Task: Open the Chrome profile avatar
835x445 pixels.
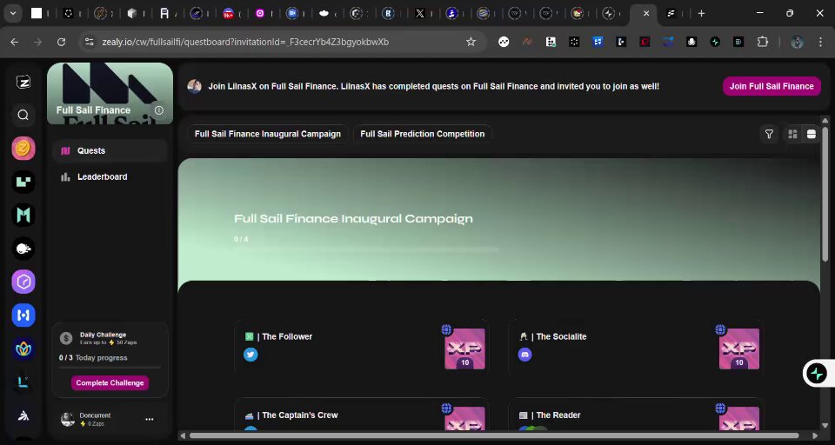Action: [798, 42]
